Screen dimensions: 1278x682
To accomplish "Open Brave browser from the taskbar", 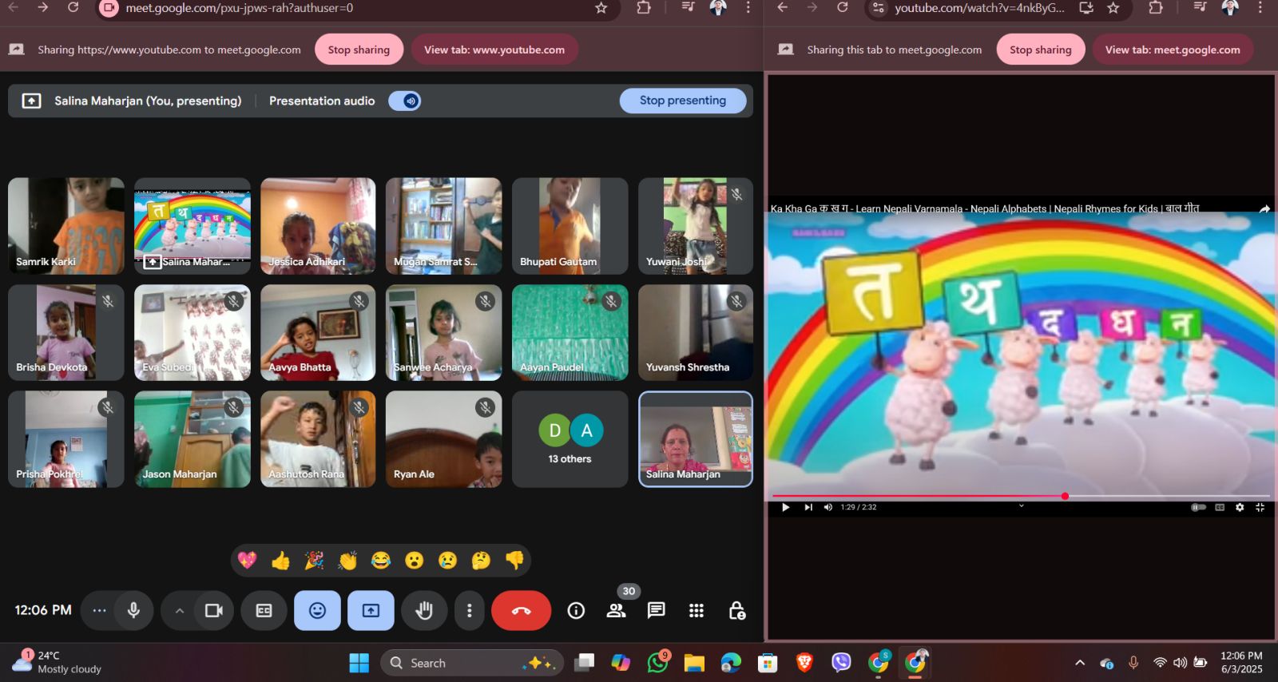I will 804,663.
